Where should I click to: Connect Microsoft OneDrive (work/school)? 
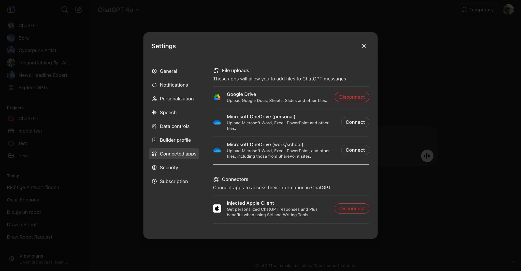pyautogui.click(x=355, y=150)
